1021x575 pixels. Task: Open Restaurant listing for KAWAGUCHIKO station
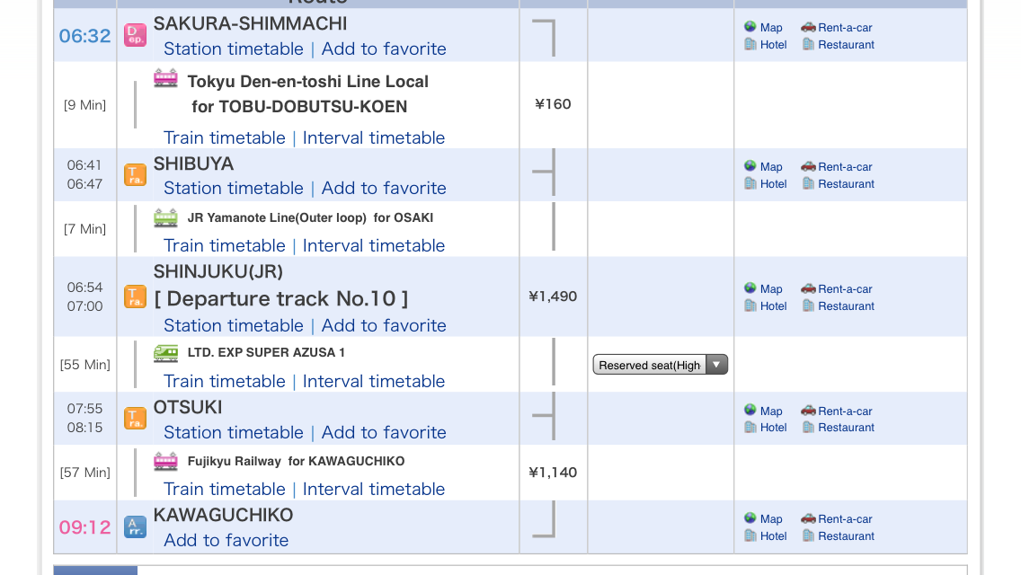coord(839,536)
